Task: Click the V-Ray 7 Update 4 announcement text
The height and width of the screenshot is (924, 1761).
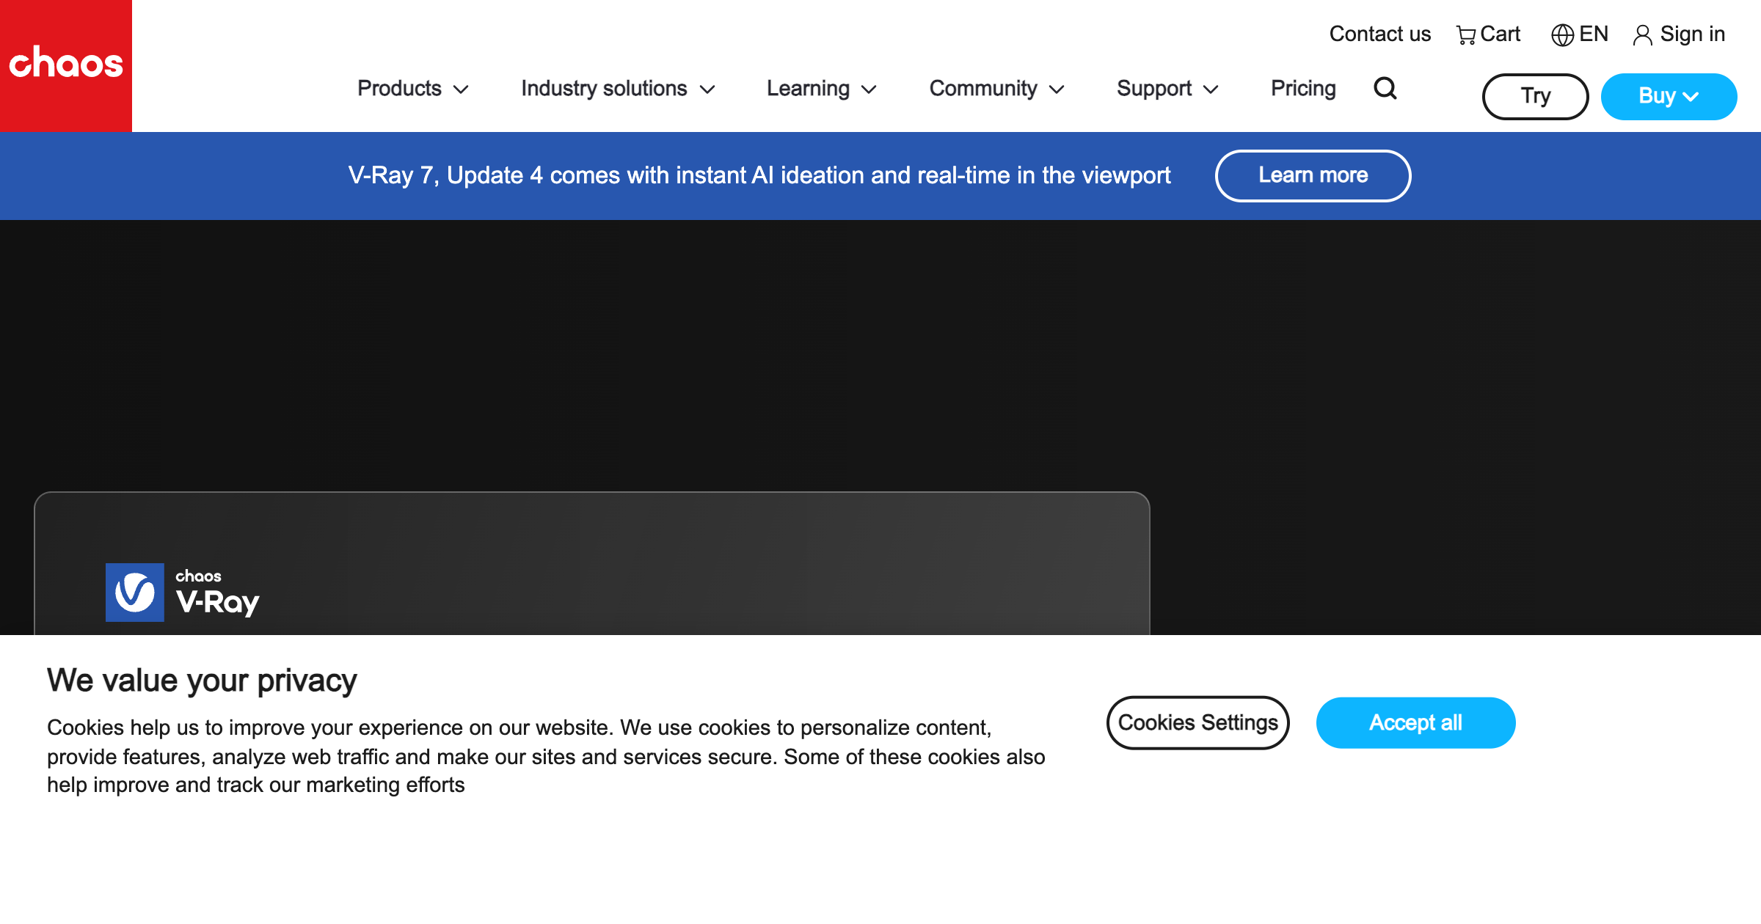Action: tap(759, 175)
